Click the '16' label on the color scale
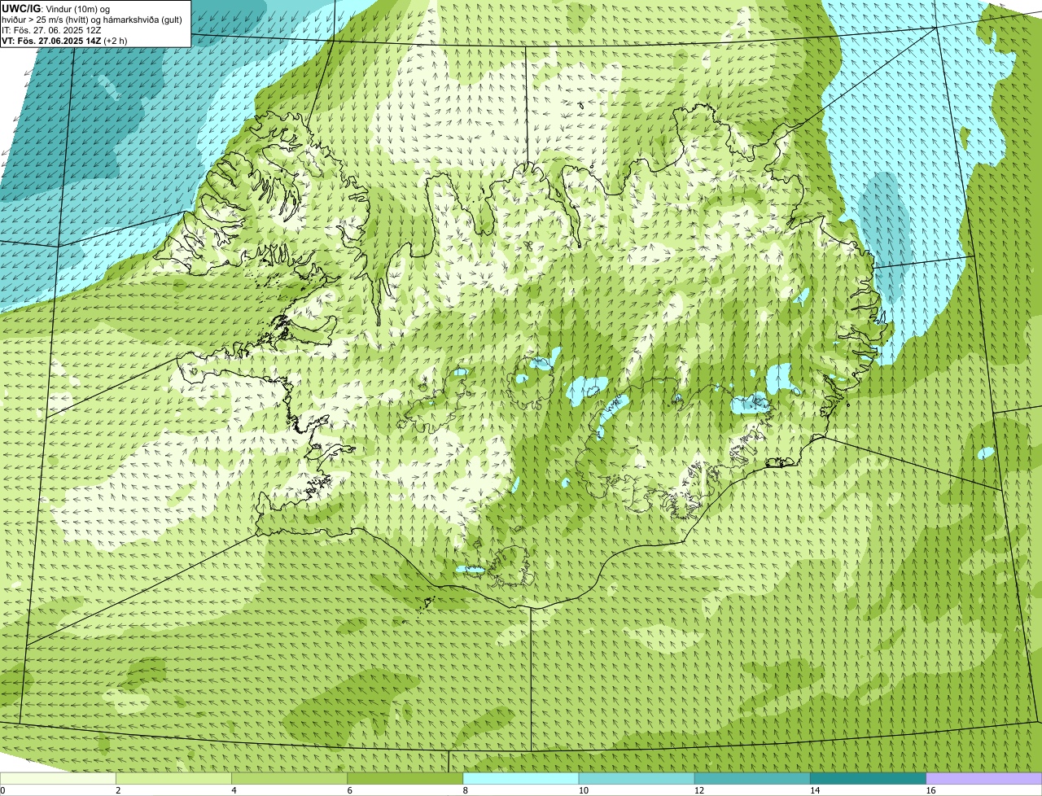Image resolution: width=1042 pixels, height=796 pixels. tap(930, 790)
